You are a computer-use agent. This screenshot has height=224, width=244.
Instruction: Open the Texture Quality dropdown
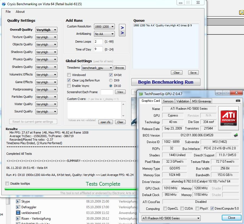click(x=46, y=37)
